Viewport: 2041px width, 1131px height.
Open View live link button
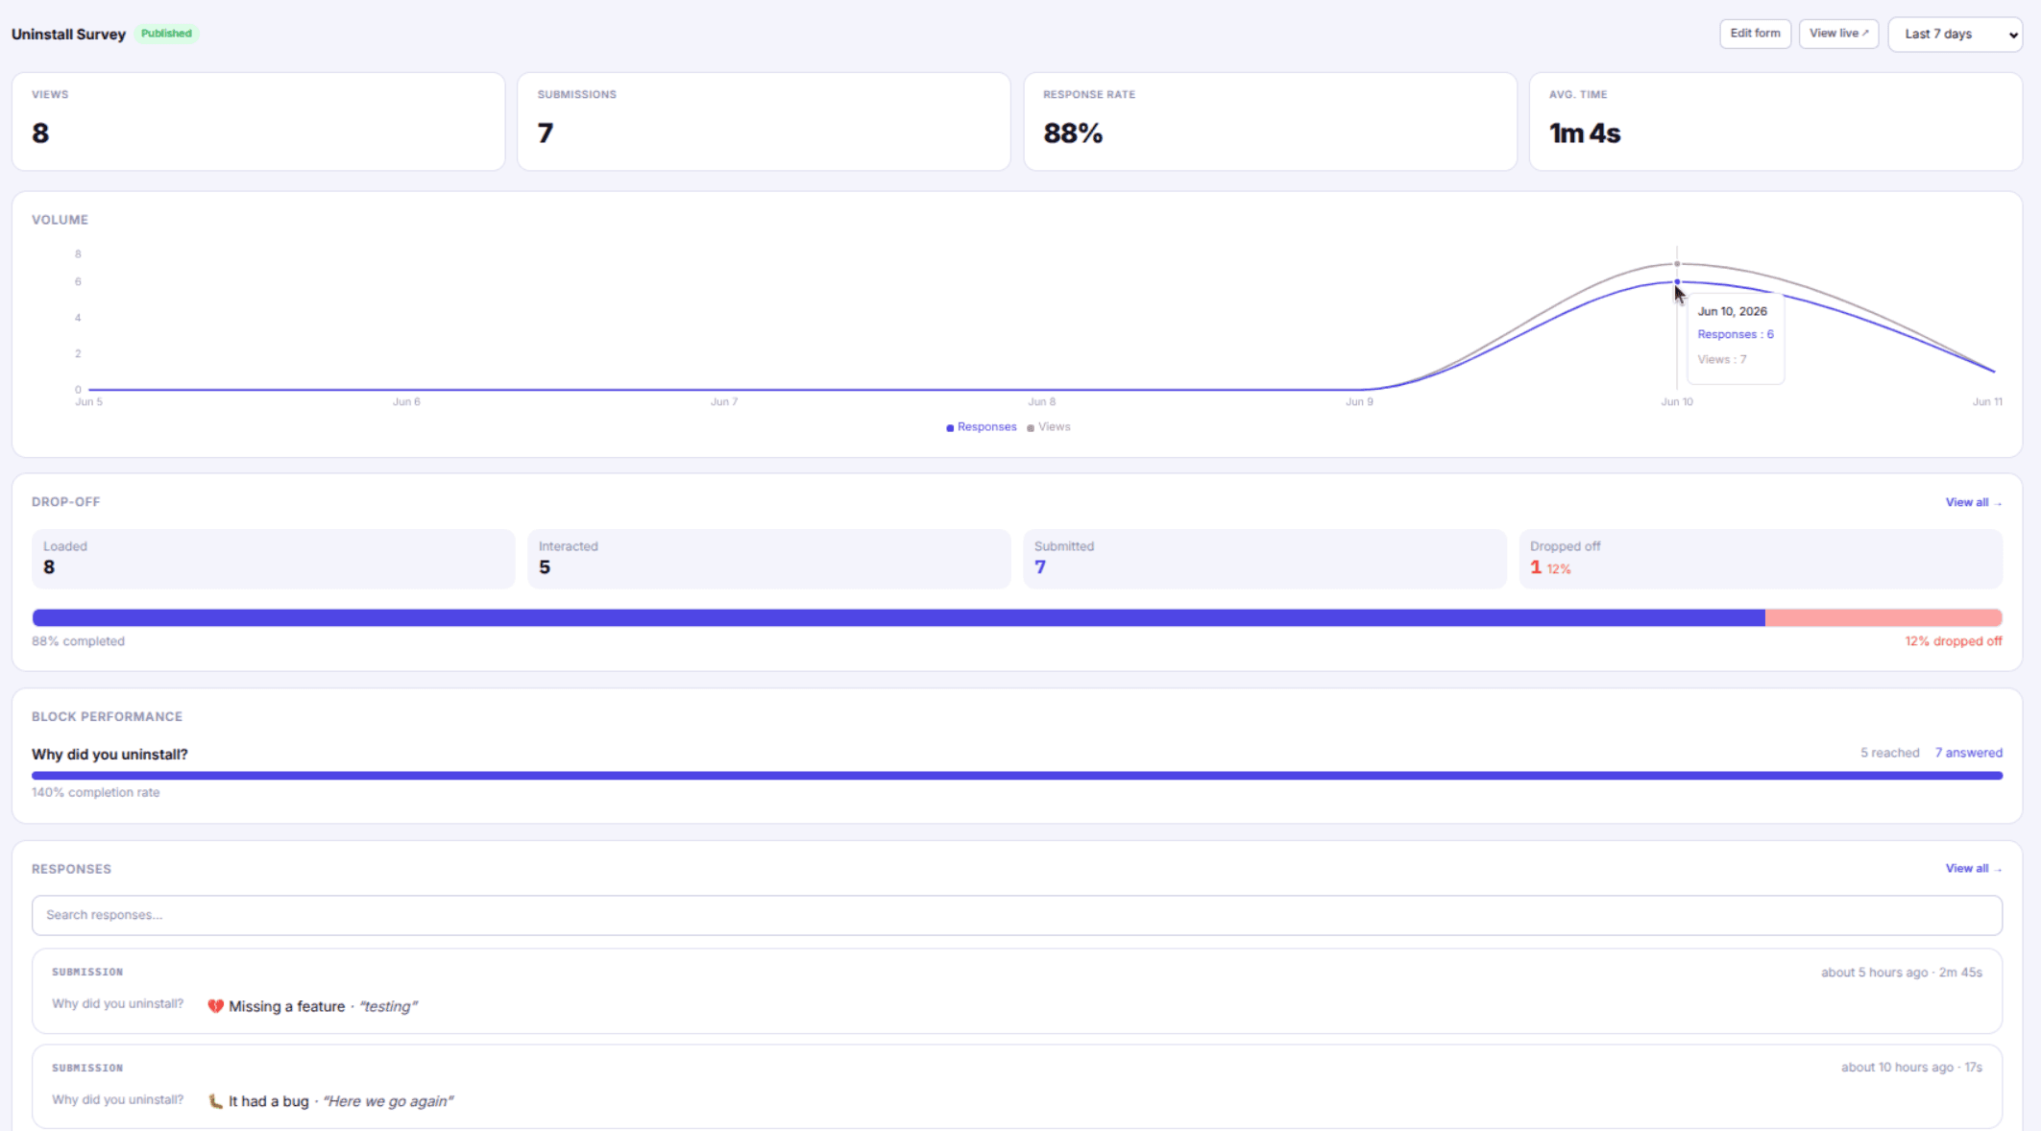pyautogui.click(x=1838, y=34)
